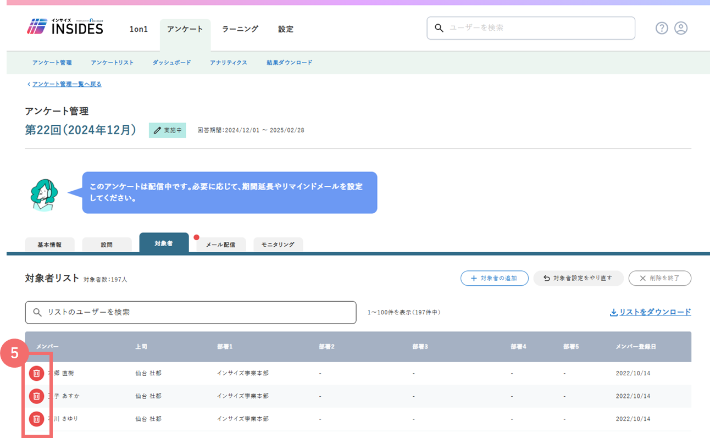Click the 部署4 column header
The image size is (710, 438).
(519, 347)
